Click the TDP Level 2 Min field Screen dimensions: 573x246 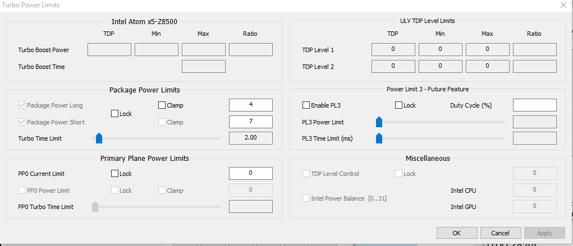pyautogui.click(x=441, y=67)
